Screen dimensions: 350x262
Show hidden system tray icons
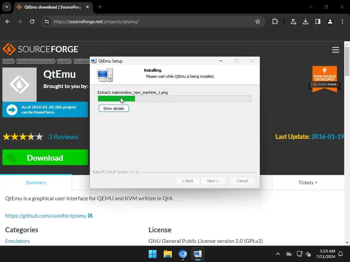[278, 254]
